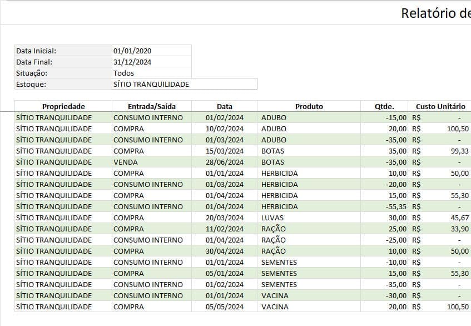Select the quantity cell 30,00
The height and width of the screenshot is (326, 471).
[x=384, y=218]
